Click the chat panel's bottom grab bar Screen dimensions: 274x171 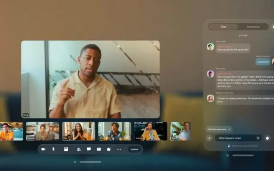243,155
